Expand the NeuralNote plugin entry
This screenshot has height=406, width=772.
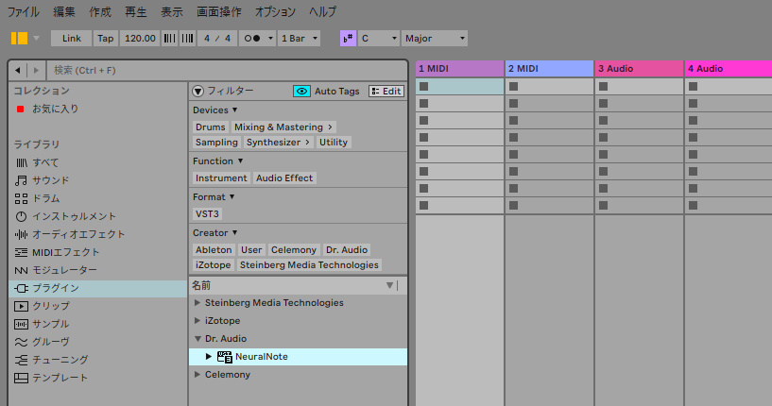coord(209,357)
